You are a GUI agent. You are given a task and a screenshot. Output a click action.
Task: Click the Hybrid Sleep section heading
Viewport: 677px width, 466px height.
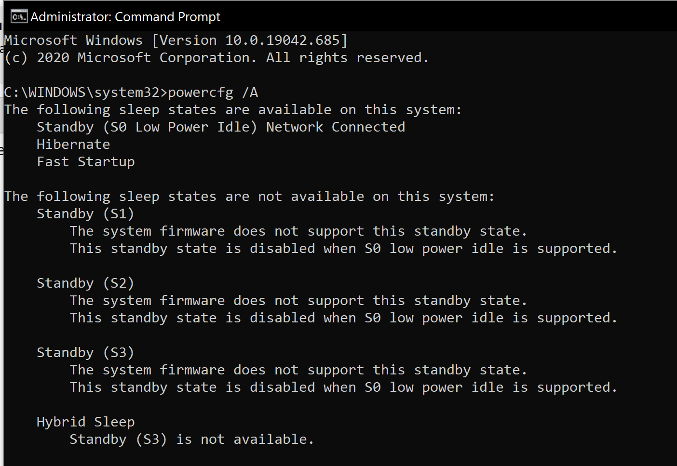point(85,422)
